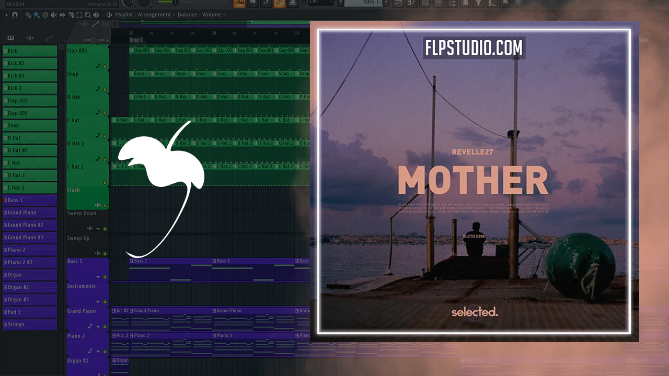Viewport: 669px width, 376px height.
Task: Toggle the magnet snap option in playlist toolbar
Action: tap(15, 15)
